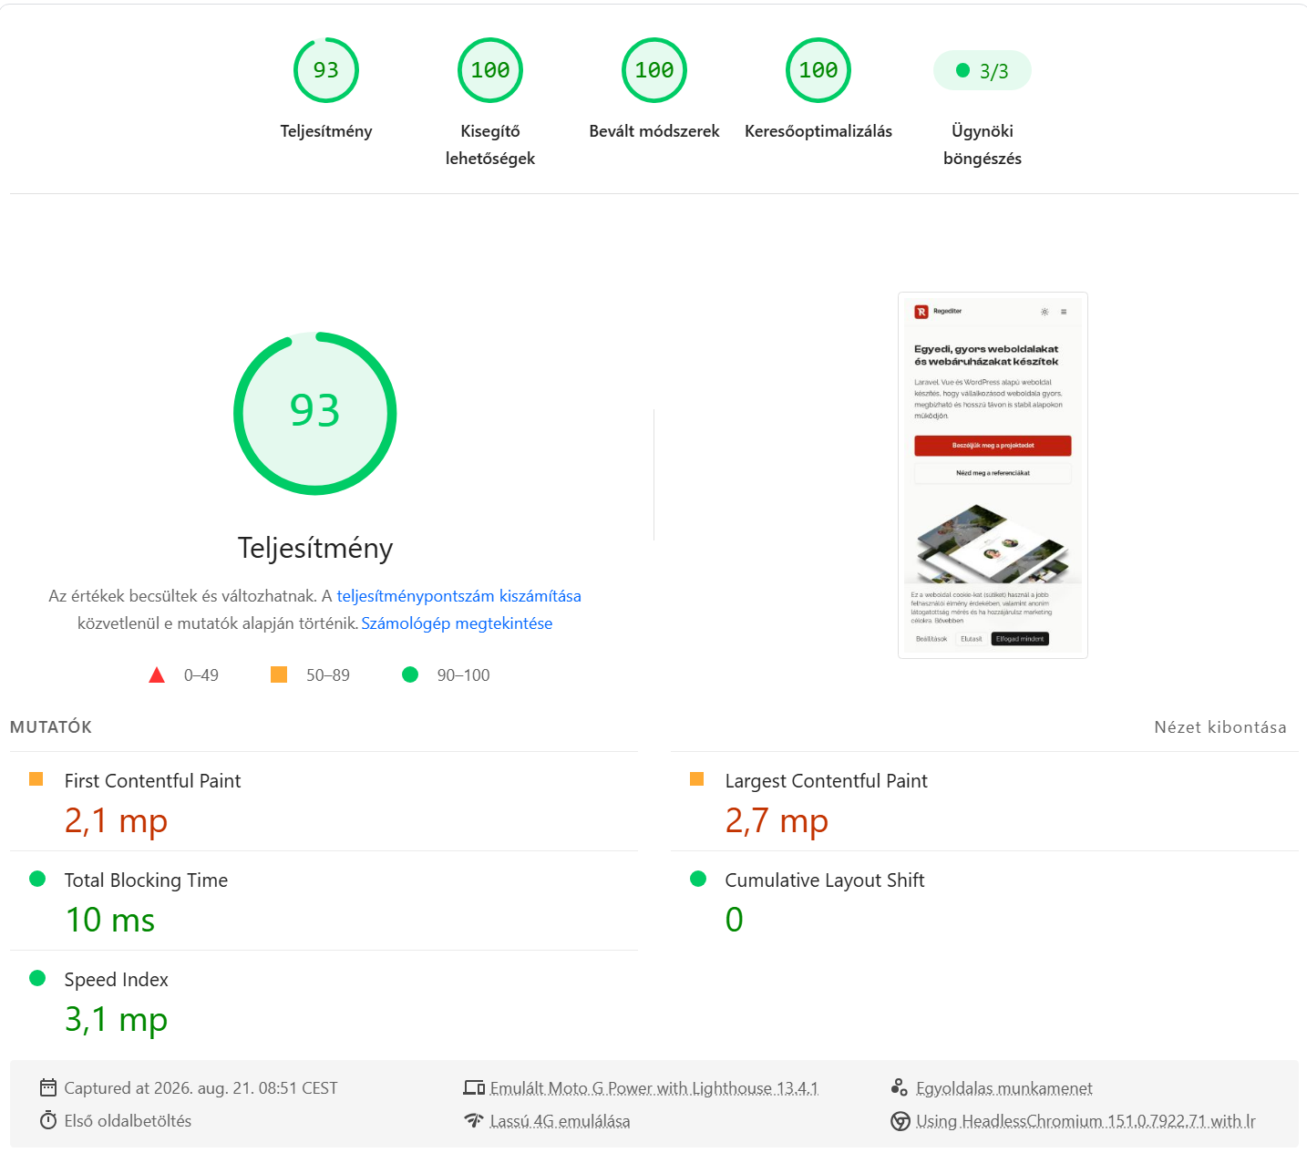Click the session icon beside Egyoldalas munkamenet
The height and width of the screenshot is (1153, 1307).
(900, 1087)
